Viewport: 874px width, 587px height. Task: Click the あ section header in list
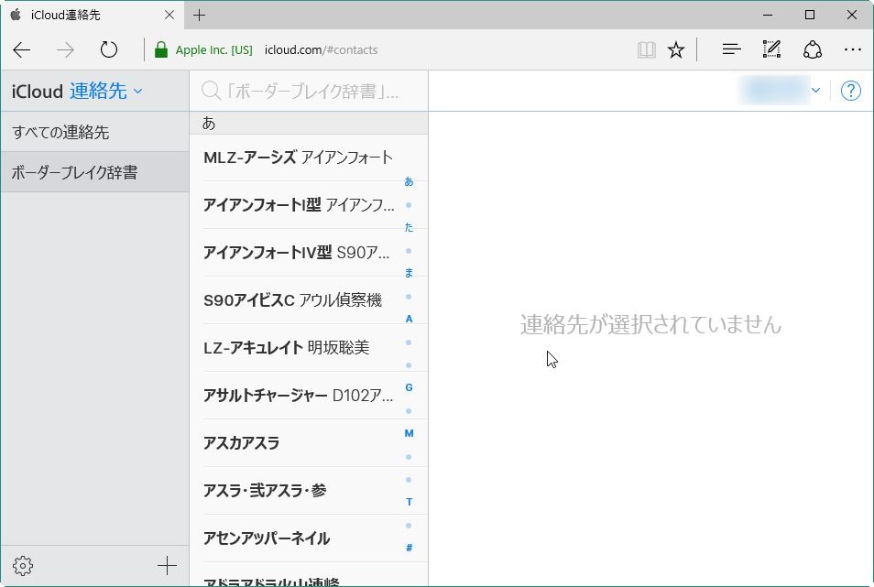[309, 123]
